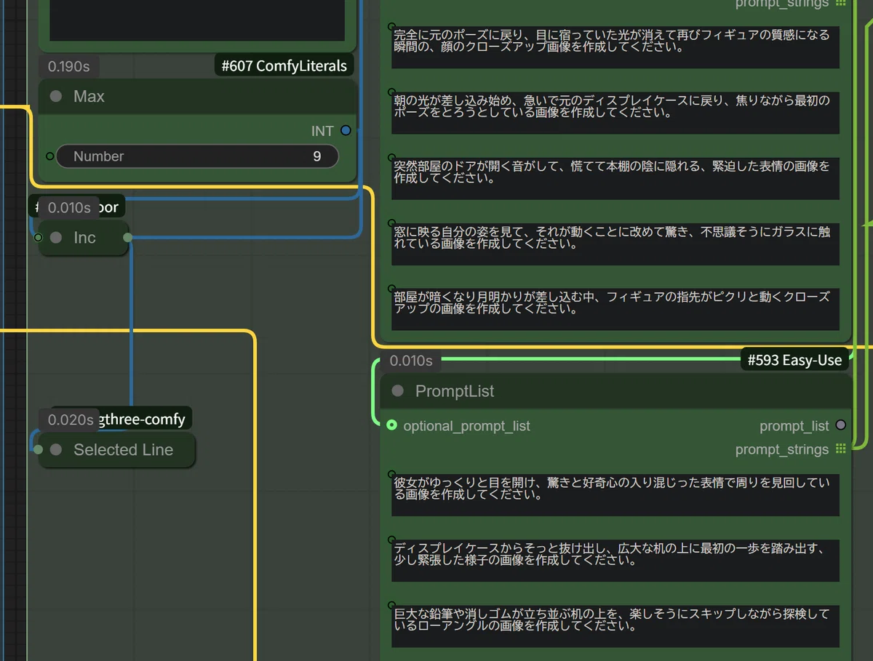Screen dimensions: 873x661
Task: Click the Max node title
Action: pyautogui.click(x=89, y=96)
